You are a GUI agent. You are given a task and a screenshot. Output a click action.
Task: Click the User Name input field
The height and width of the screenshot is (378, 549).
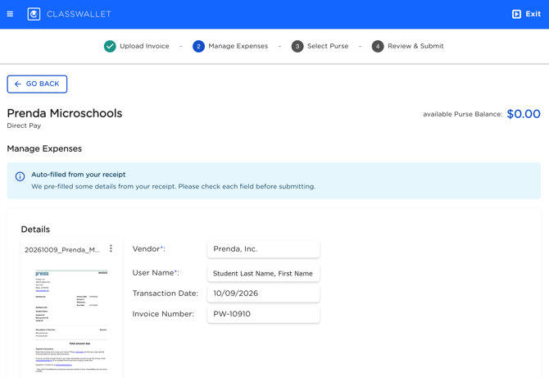pyautogui.click(x=263, y=273)
